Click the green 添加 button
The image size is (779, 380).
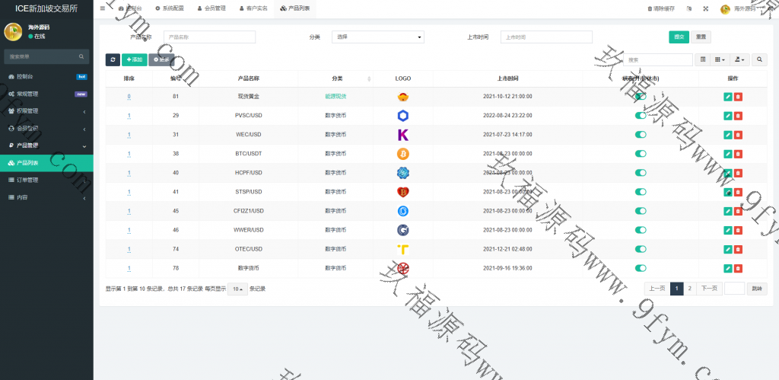134,59
